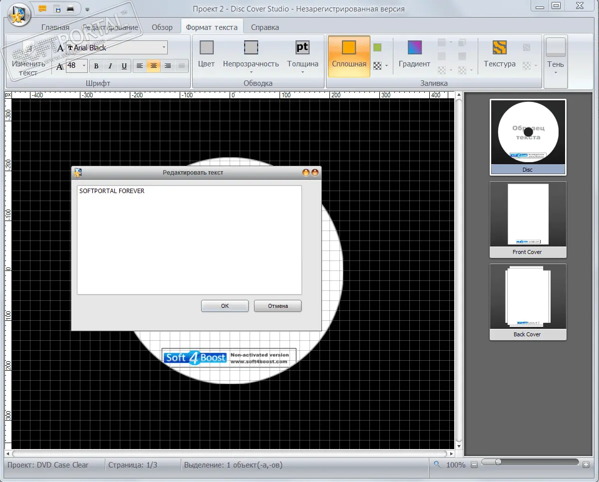Expand the Тень shadow dropdown
This screenshot has width=599, height=482.
556,72
